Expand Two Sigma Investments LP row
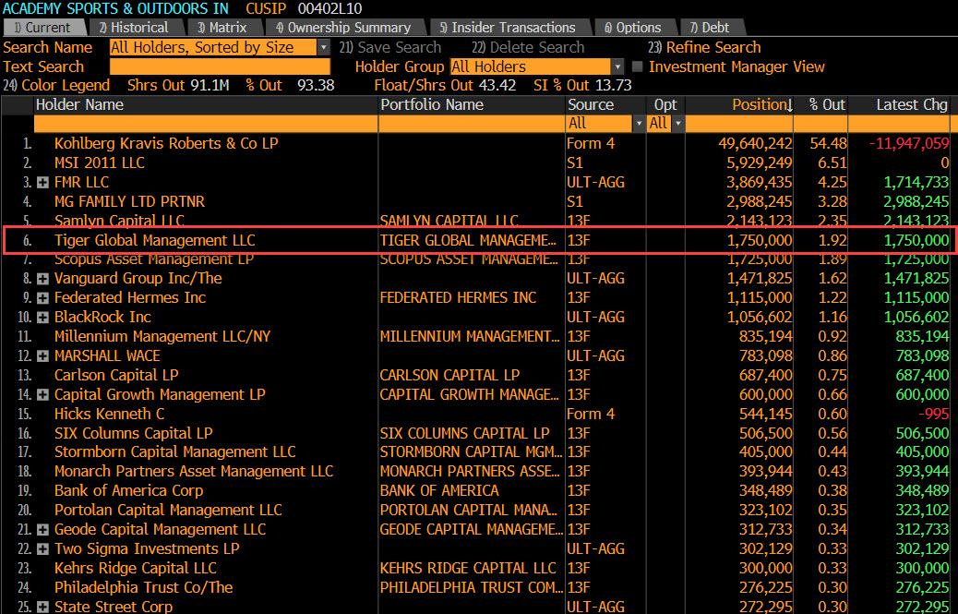The height and width of the screenshot is (614, 958). (42, 549)
